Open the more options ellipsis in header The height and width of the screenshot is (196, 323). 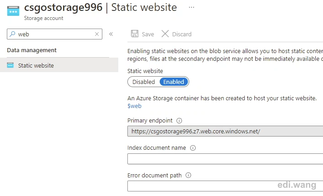tap(192, 7)
